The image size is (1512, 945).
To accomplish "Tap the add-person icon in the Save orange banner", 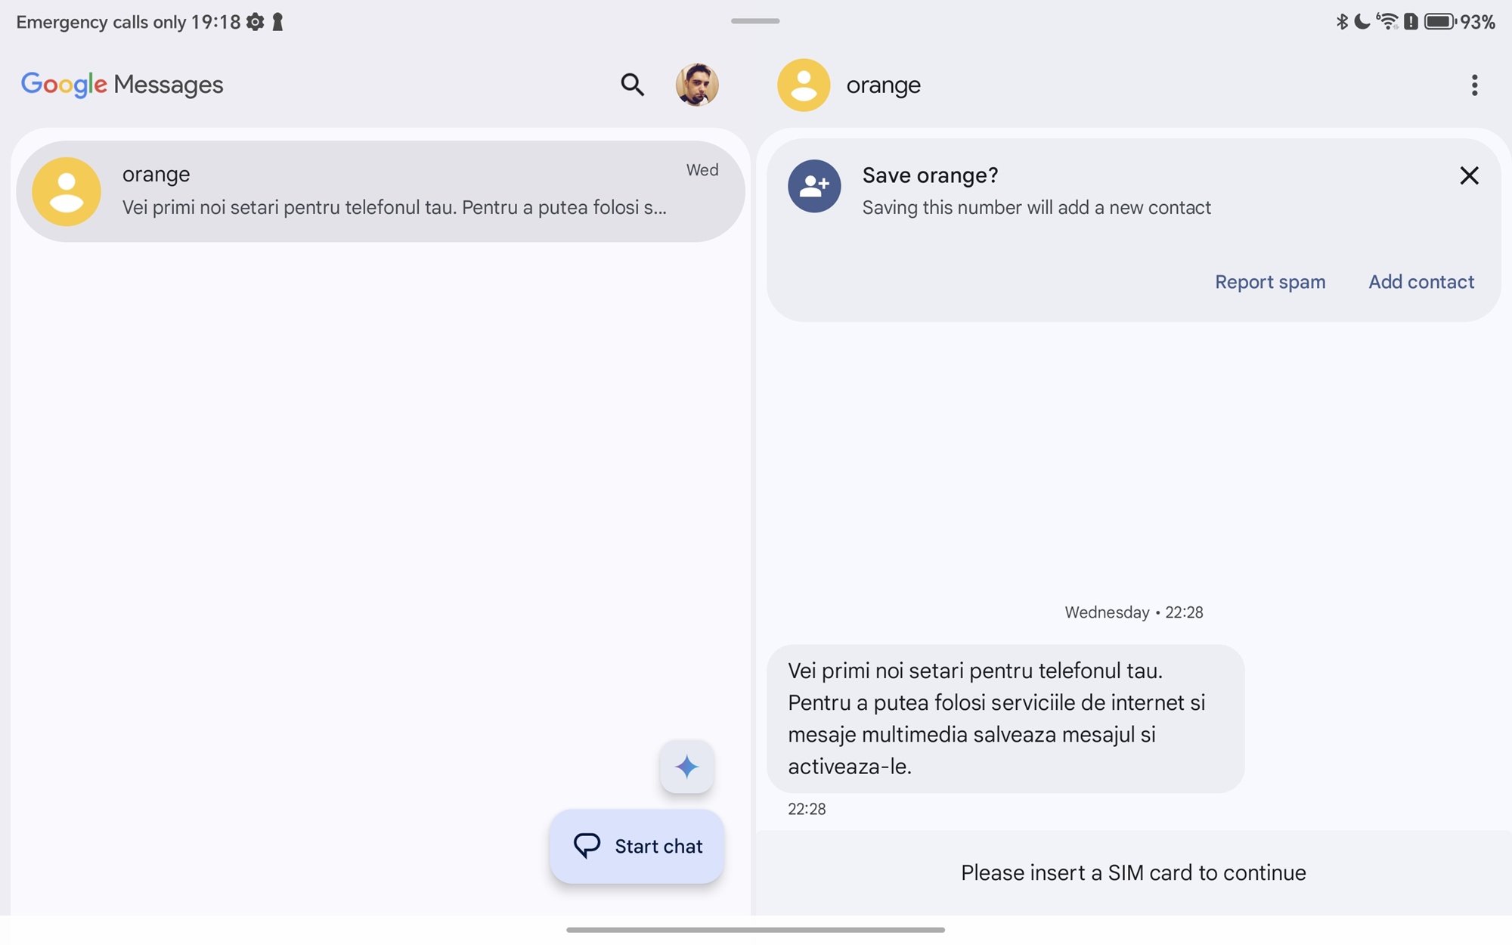I will [814, 186].
